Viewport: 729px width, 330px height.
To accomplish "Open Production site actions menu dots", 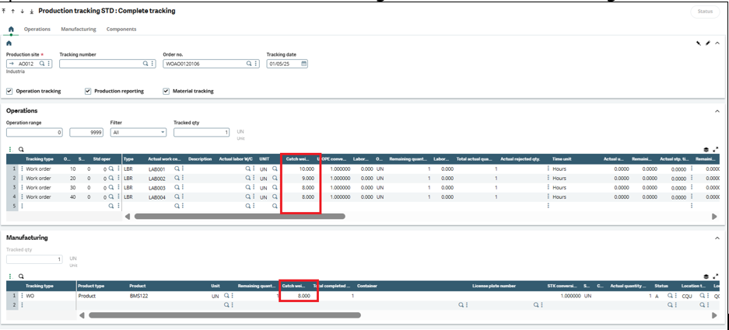I will (49, 64).
